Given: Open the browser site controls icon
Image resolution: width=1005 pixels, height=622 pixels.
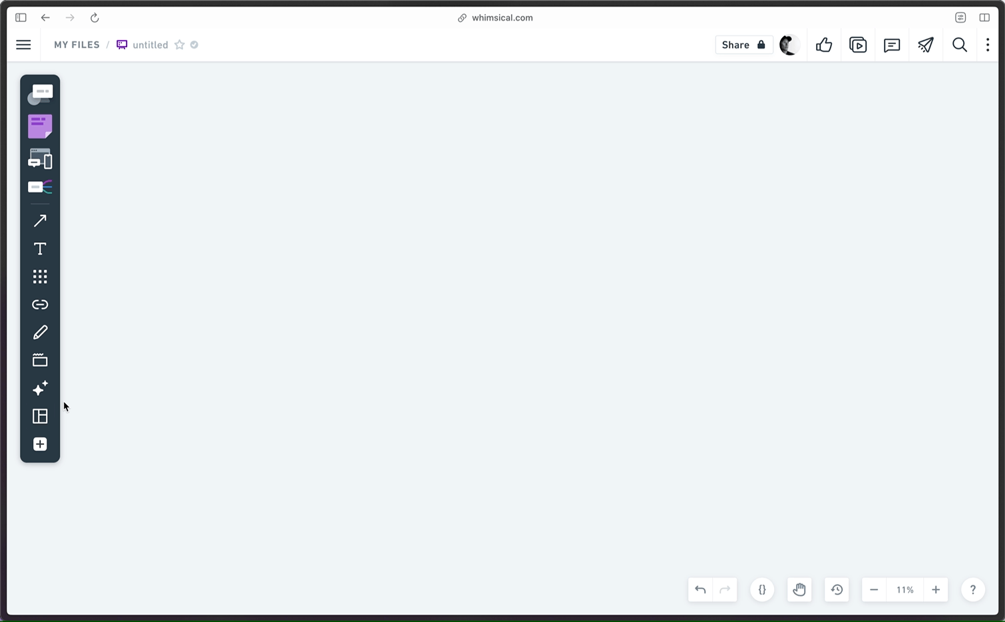Looking at the screenshot, I should 960,18.
